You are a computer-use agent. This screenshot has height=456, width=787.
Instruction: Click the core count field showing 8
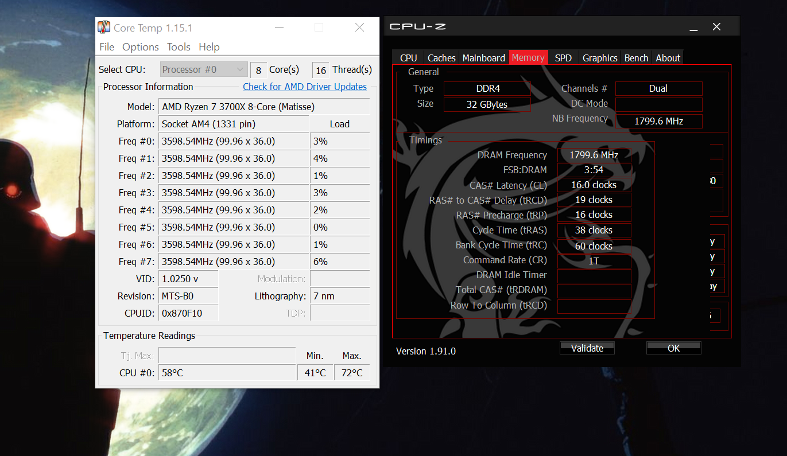point(258,70)
